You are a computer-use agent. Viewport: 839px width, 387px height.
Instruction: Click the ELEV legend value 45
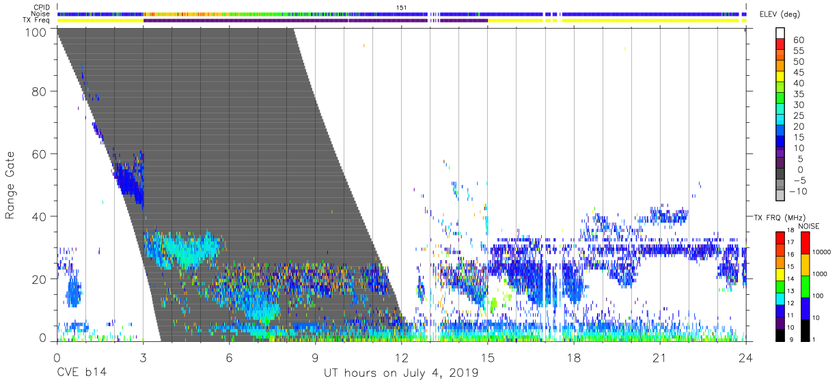pyautogui.click(x=798, y=72)
